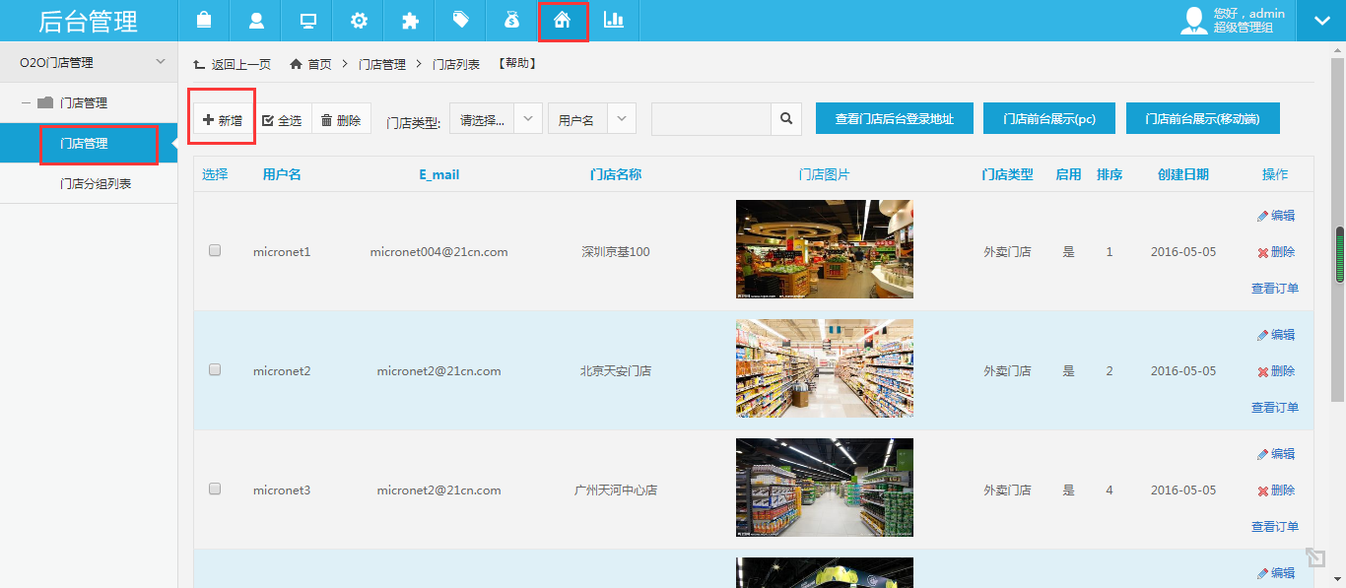Click the admin user avatar icon
The width and height of the screenshot is (1346, 588).
click(x=1194, y=21)
